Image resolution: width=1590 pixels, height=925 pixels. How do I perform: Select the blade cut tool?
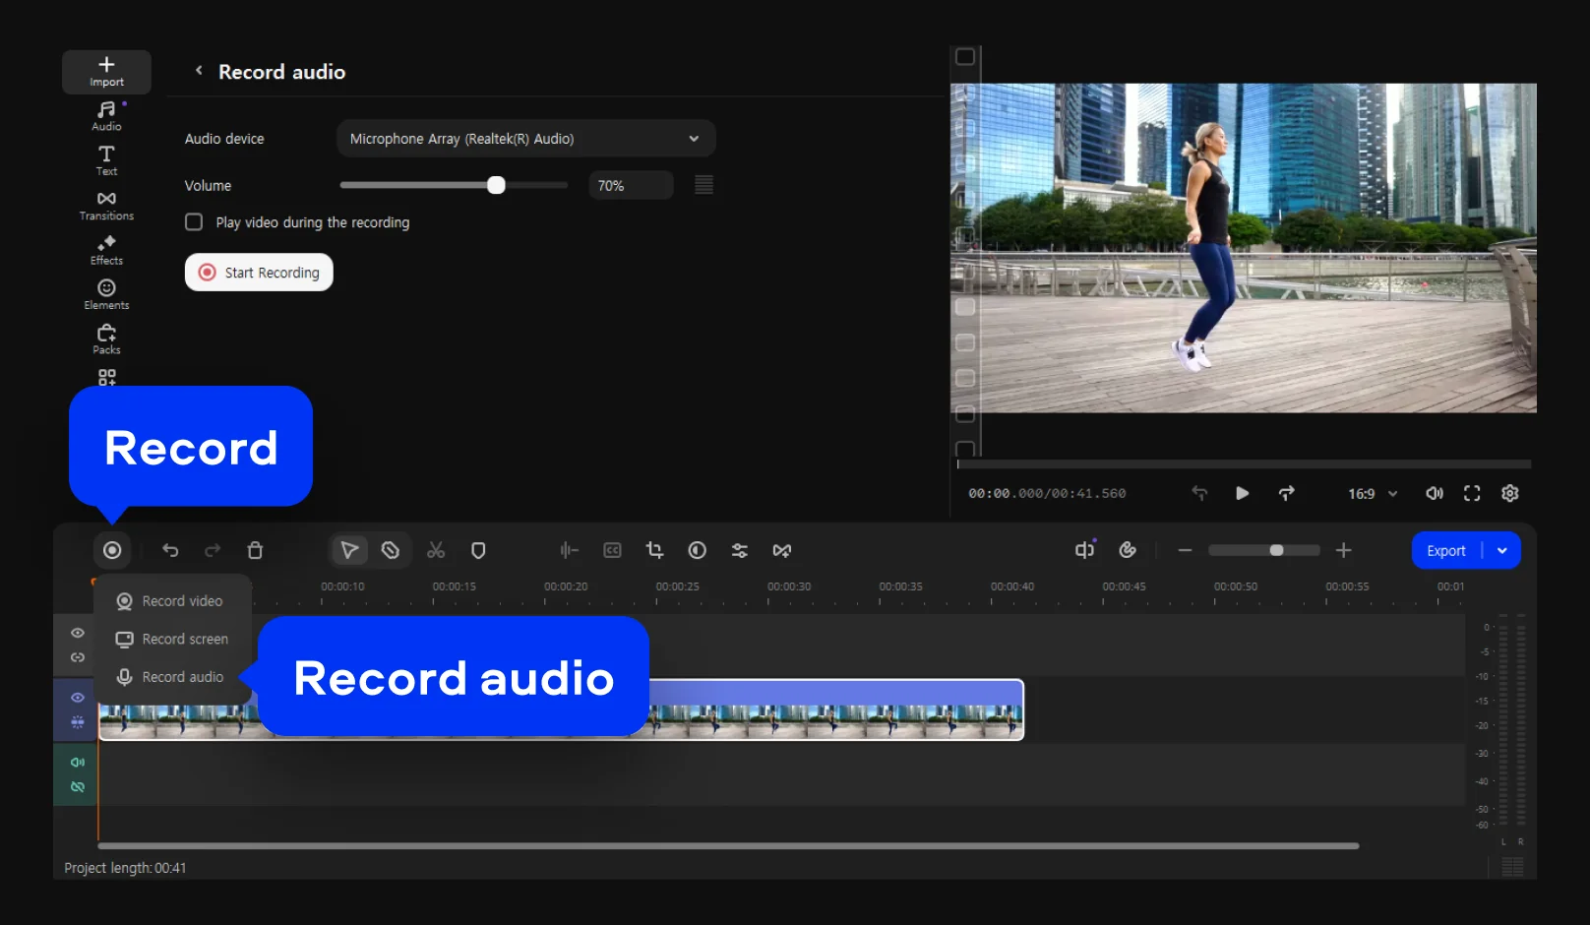391,550
